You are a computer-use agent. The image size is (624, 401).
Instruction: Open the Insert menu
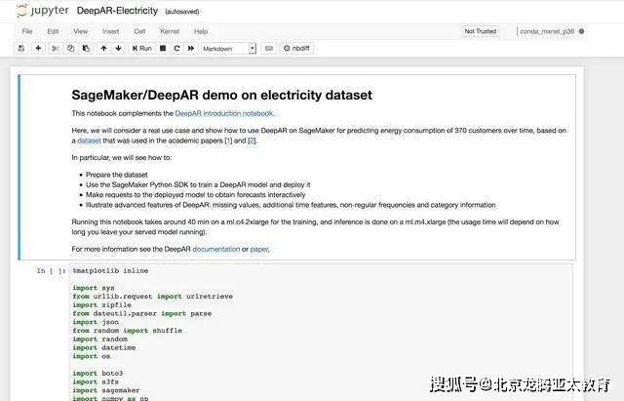110,31
